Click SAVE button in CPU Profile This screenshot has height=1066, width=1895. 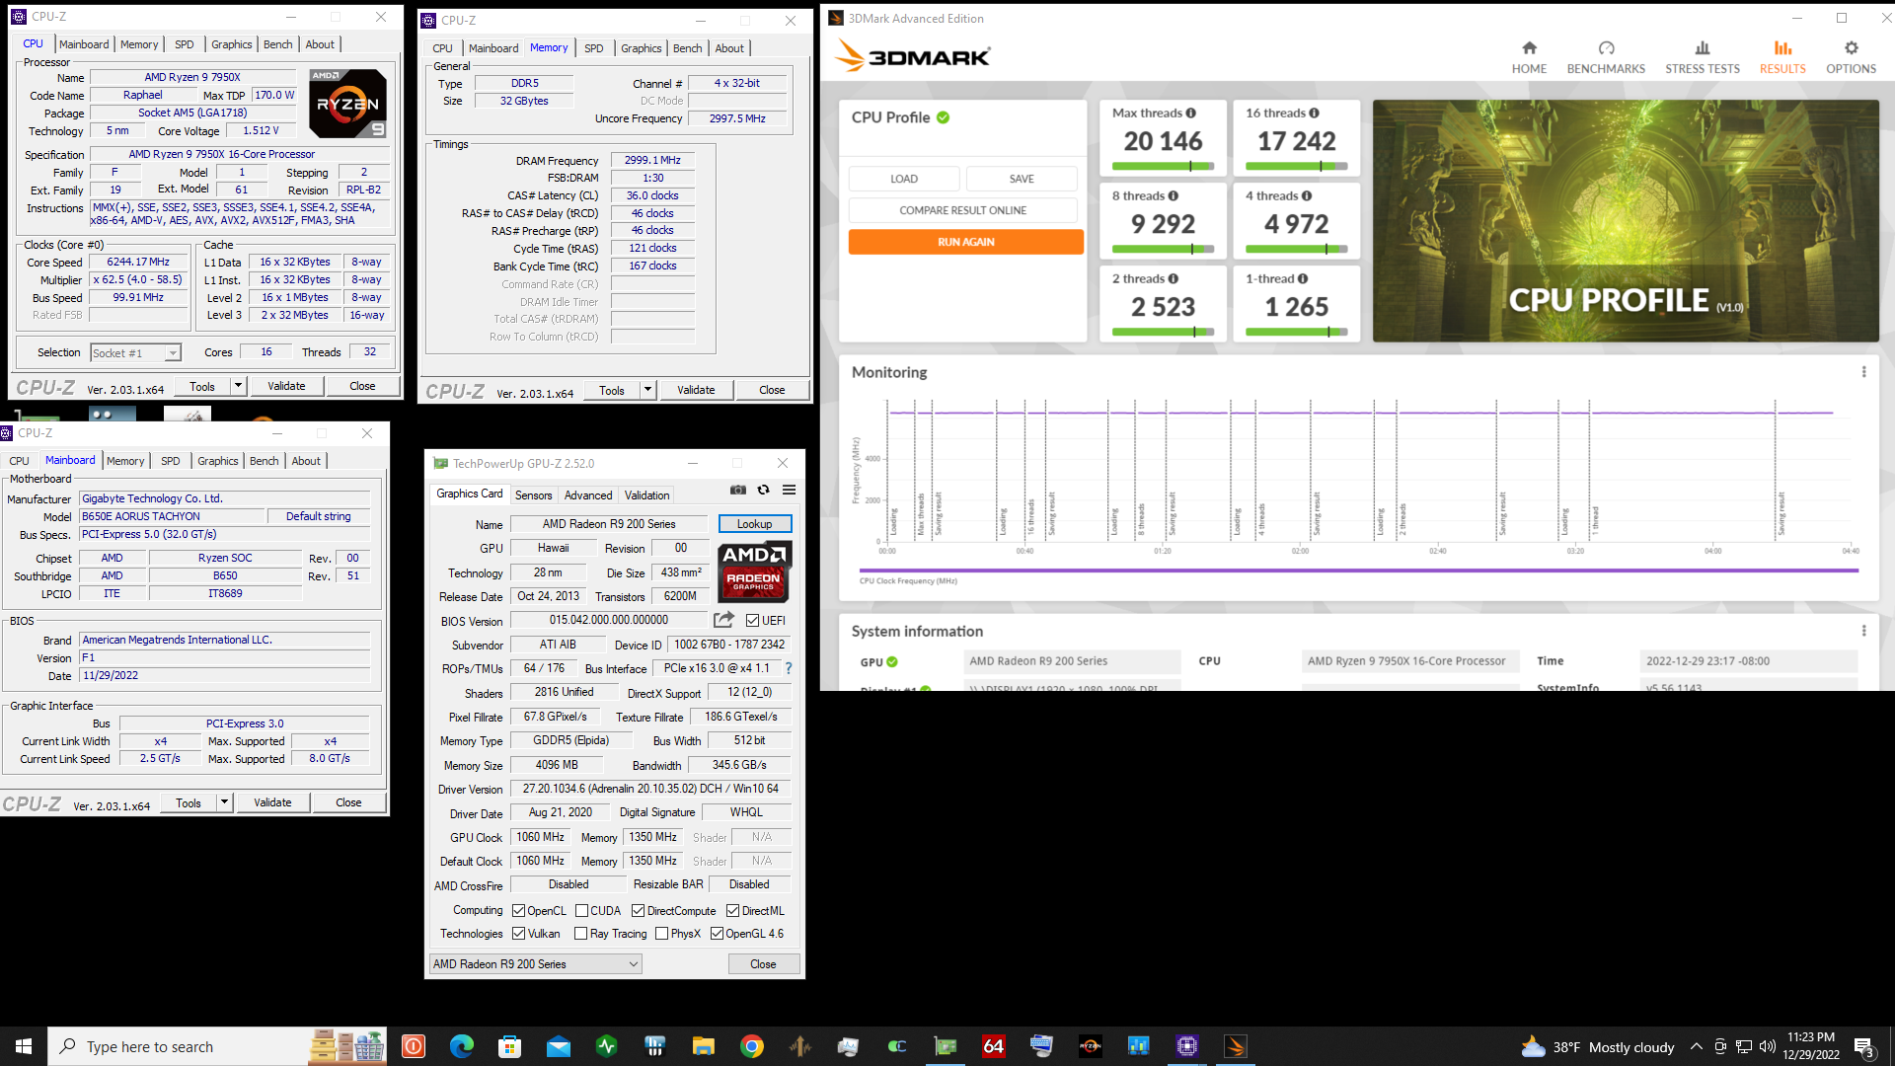point(1022,179)
